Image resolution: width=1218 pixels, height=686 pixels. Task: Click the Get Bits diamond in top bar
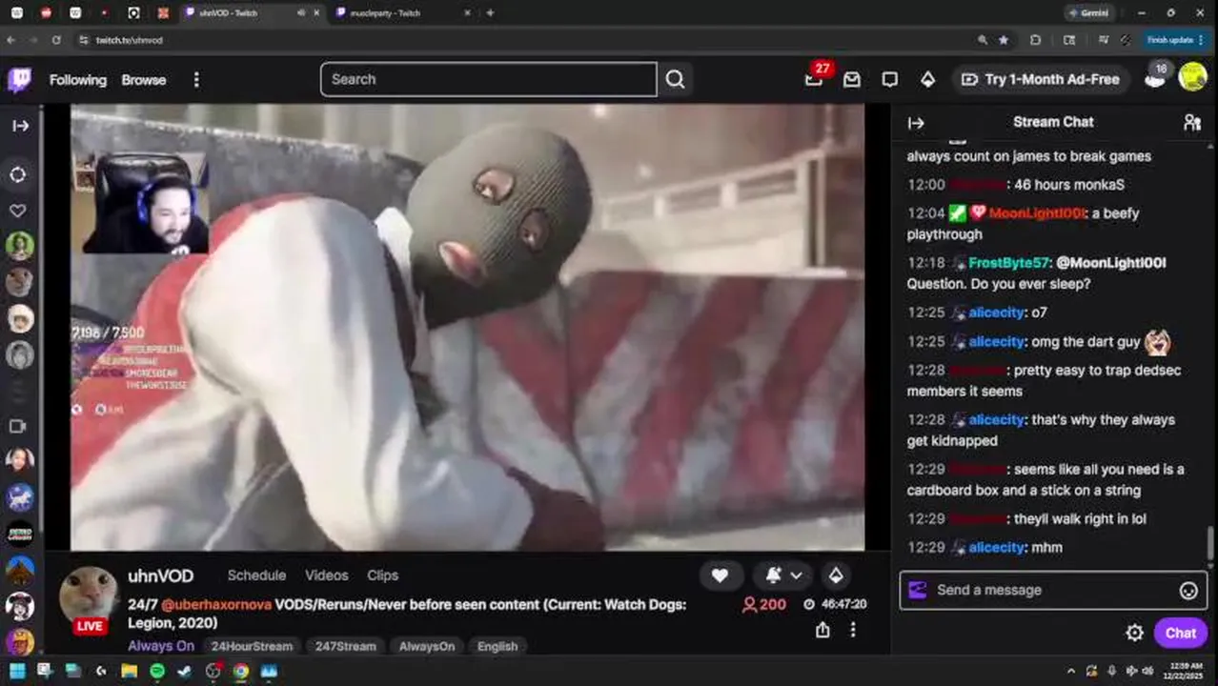[x=927, y=80]
